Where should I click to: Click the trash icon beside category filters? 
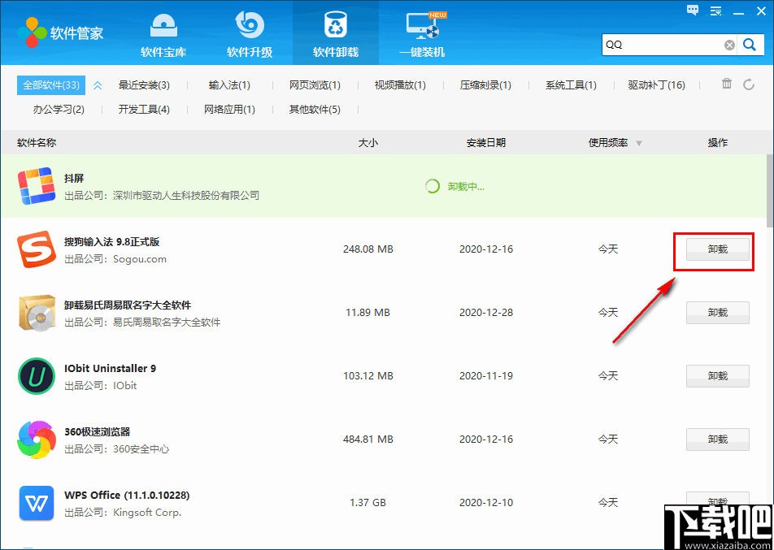pyautogui.click(x=726, y=84)
